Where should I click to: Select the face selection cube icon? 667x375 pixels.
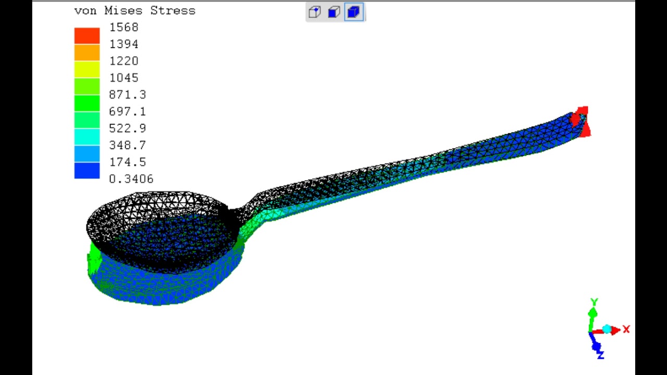[334, 12]
